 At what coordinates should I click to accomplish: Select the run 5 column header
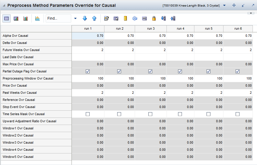209,29
